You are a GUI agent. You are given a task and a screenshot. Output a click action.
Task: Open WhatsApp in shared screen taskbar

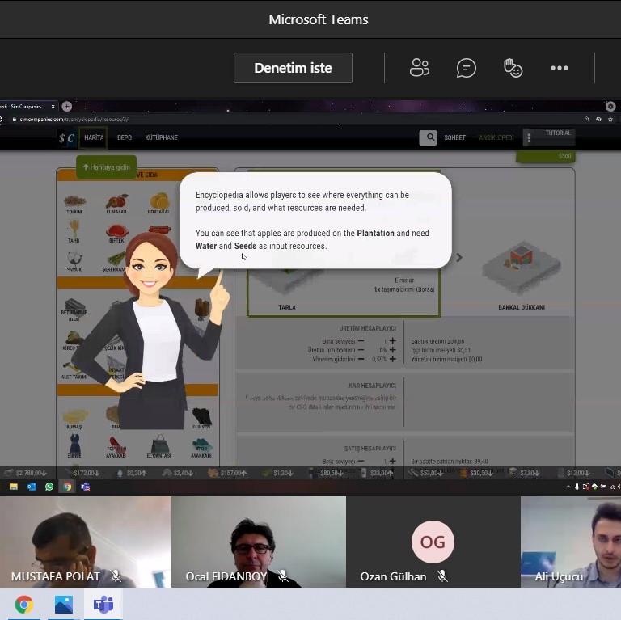pos(49,487)
